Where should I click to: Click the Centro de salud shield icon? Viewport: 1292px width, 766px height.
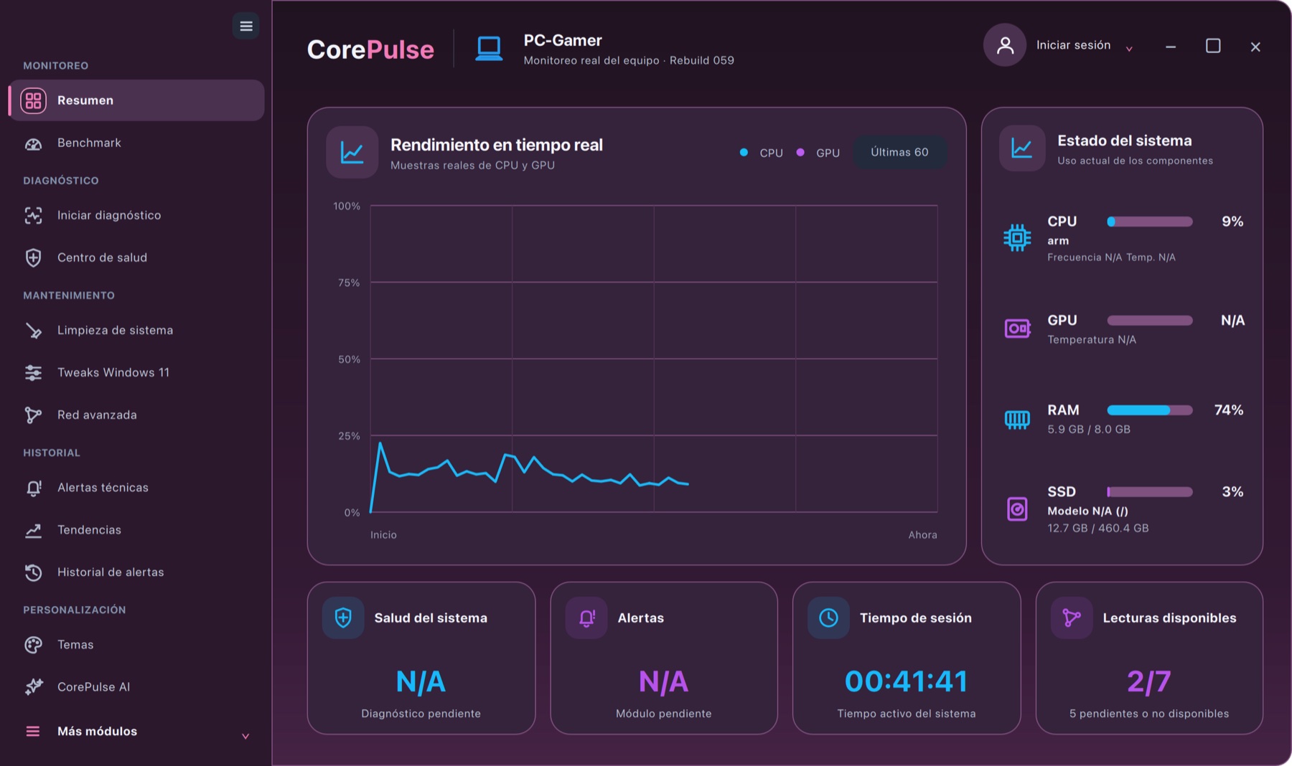(x=34, y=257)
